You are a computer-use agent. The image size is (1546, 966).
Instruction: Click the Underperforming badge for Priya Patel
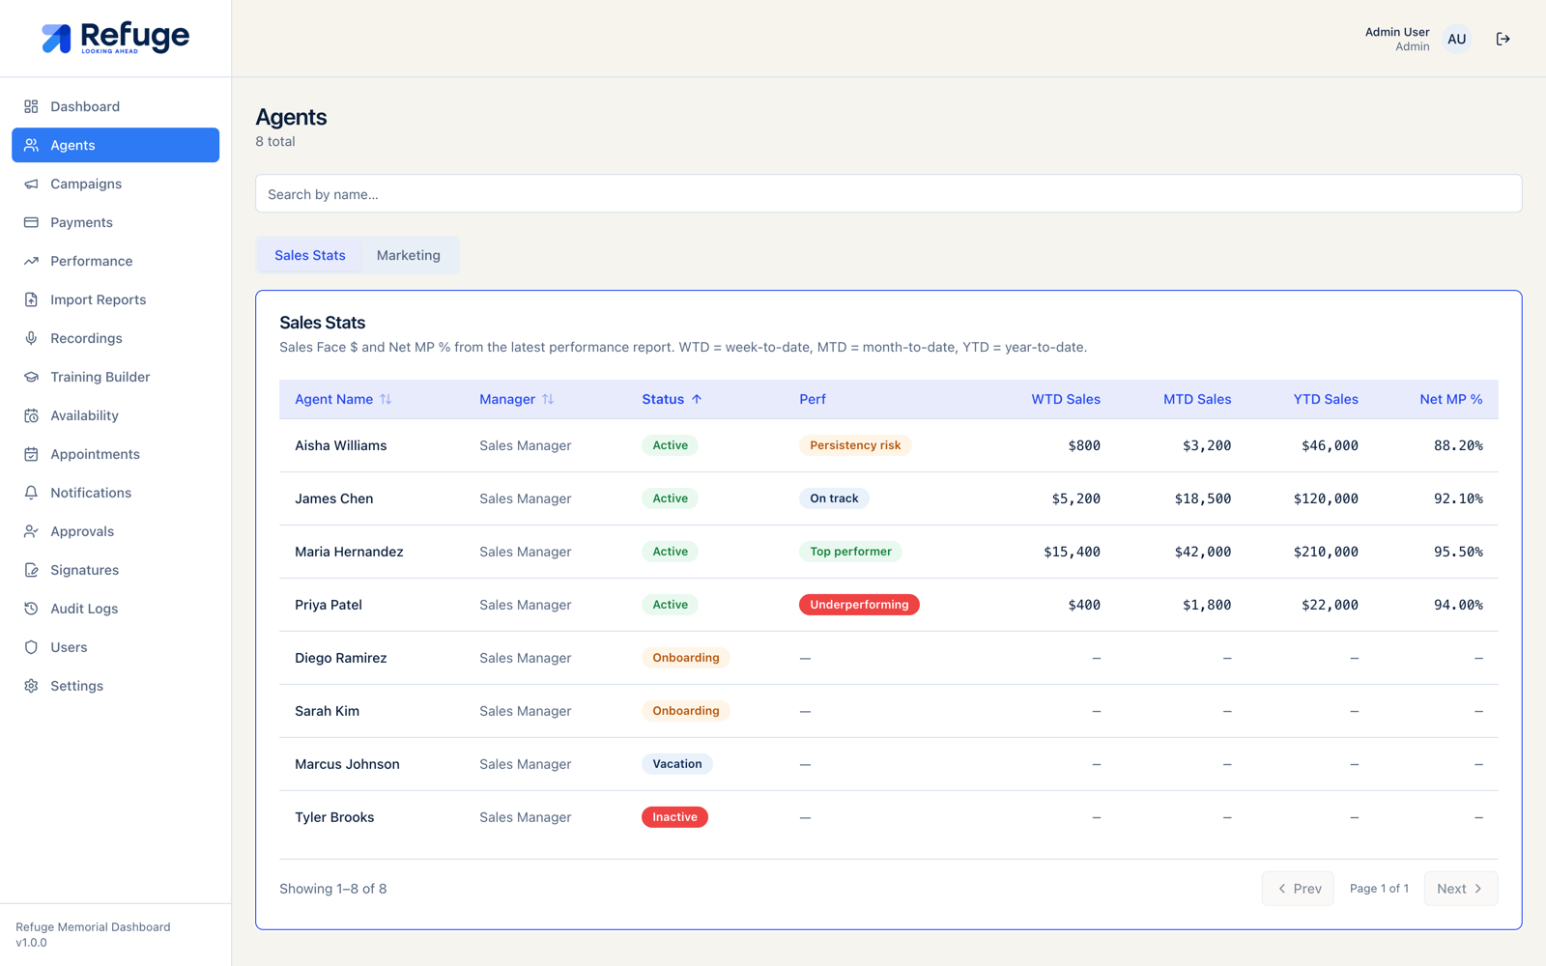click(x=859, y=605)
